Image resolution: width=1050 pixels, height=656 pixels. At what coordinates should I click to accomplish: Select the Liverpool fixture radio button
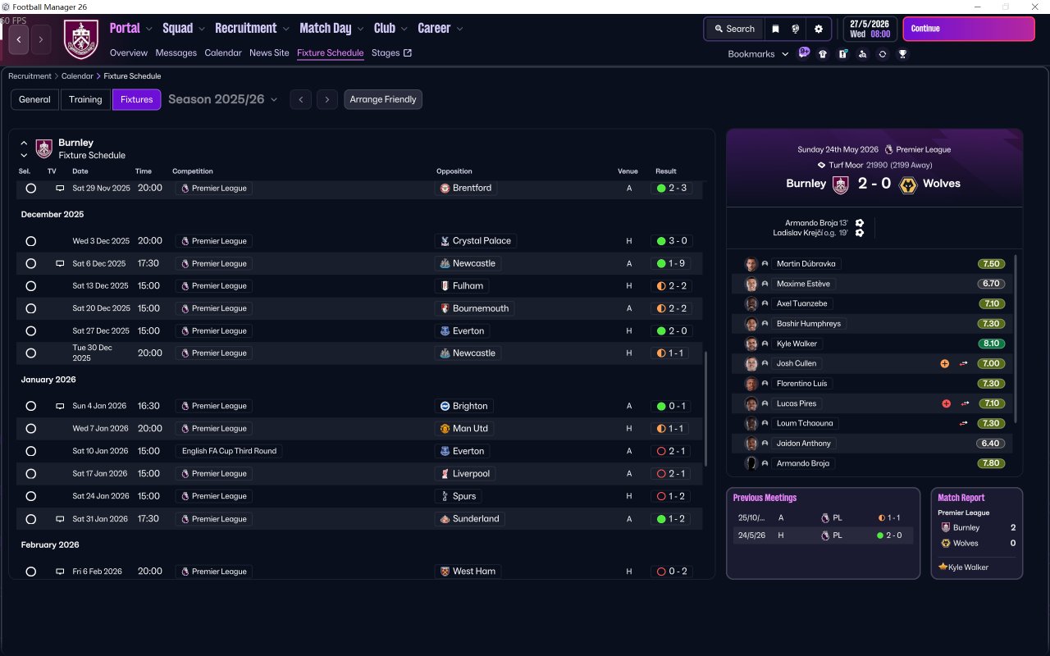31,474
